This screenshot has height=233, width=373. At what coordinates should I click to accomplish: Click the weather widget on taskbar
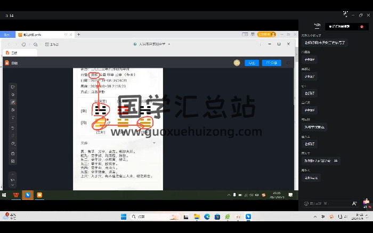point(10,216)
